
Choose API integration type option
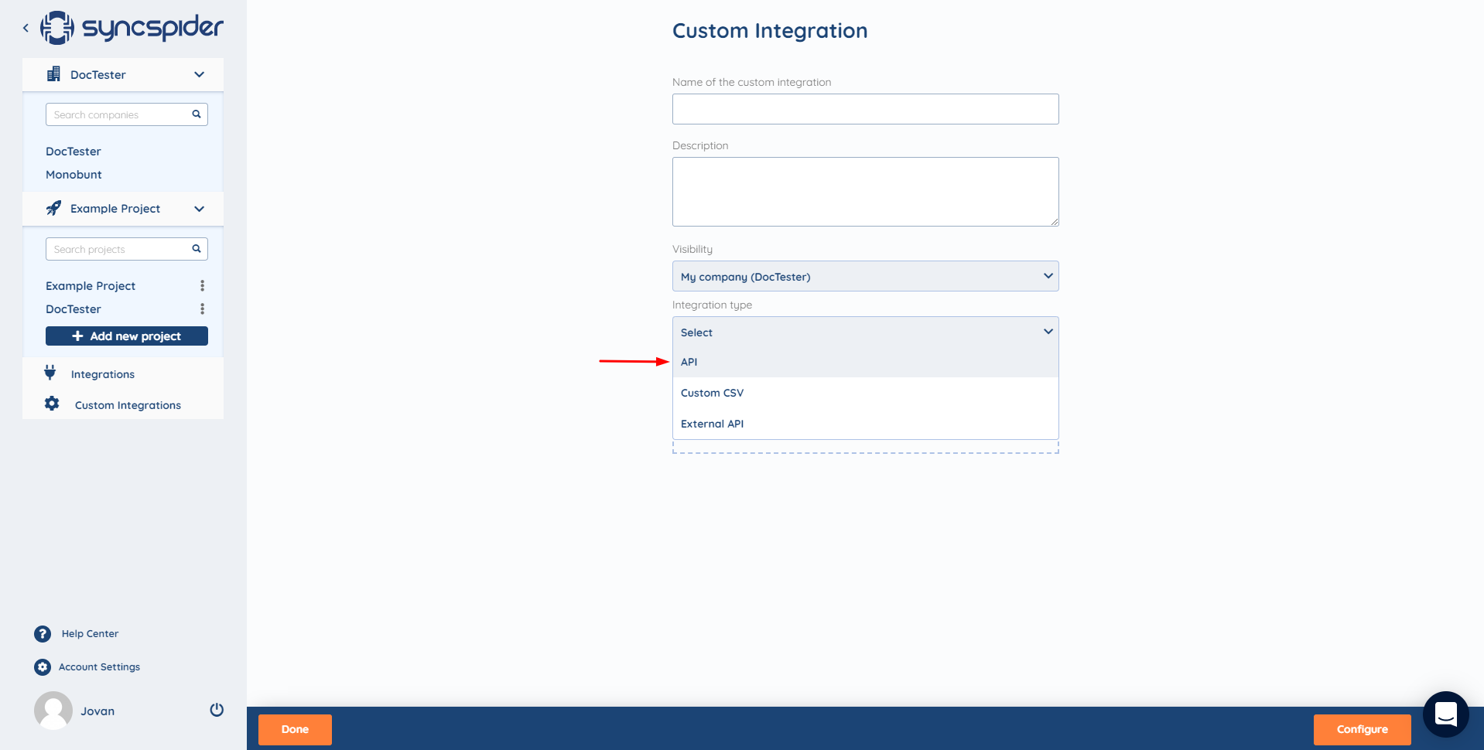[x=865, y=362]
